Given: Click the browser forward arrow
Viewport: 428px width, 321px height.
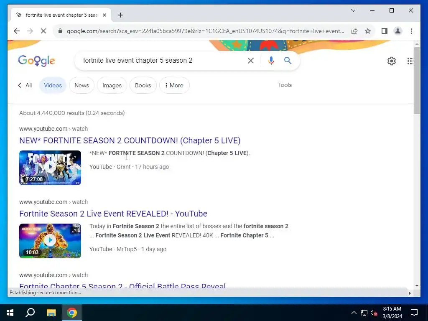Looking at the screenshot, I should [30, 31].
